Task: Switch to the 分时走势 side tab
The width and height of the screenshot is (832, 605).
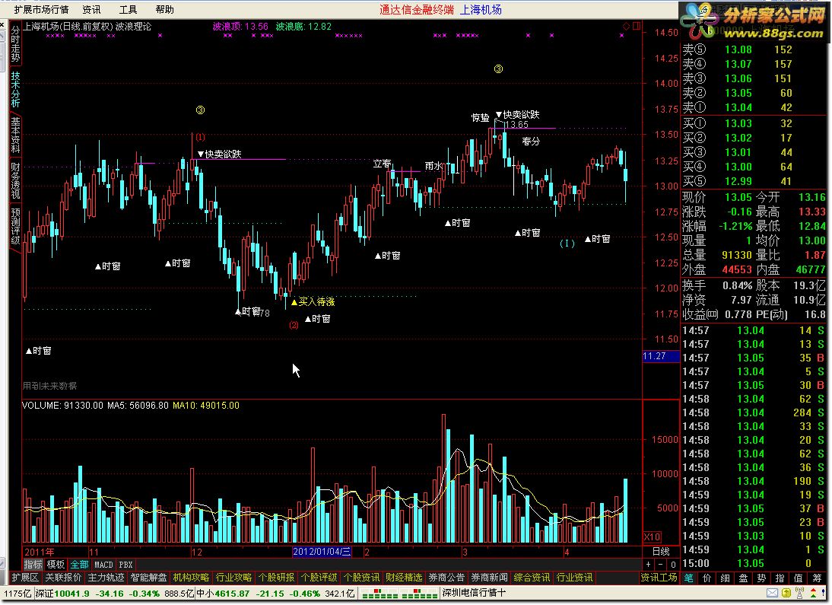Action: click(15, 44)
